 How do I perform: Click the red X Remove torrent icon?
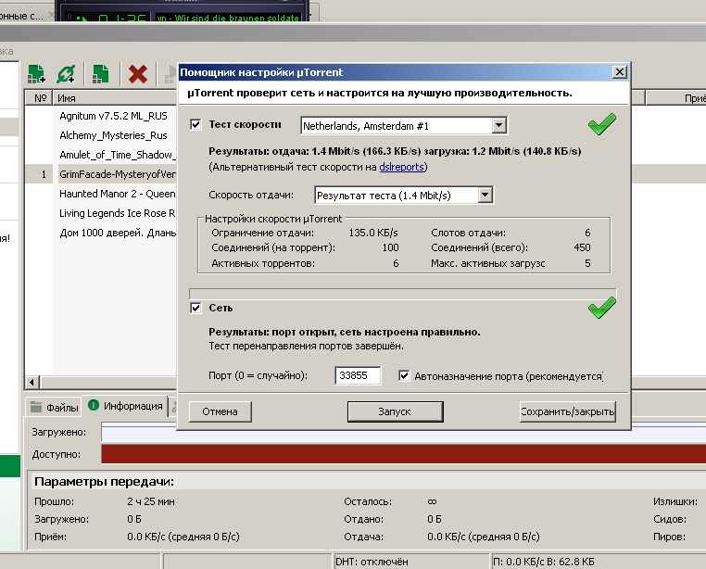point(138,74)
